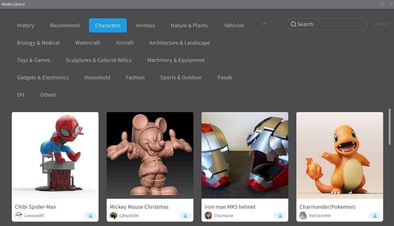
Task: Select the Aircraft category
Action: pyautogui.click(x=125, y=43)
